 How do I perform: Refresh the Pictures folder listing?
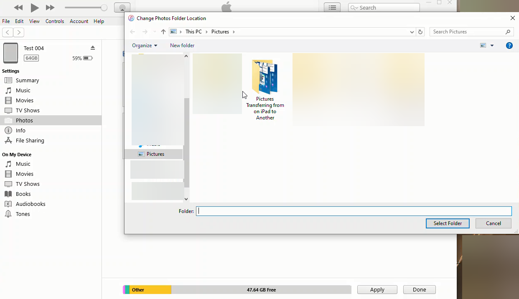[x=420, y=32]
